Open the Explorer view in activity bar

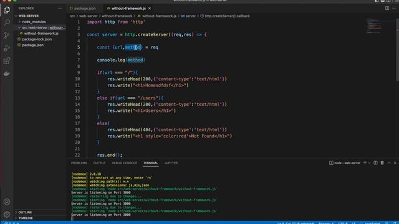click(x=7, y=10)
